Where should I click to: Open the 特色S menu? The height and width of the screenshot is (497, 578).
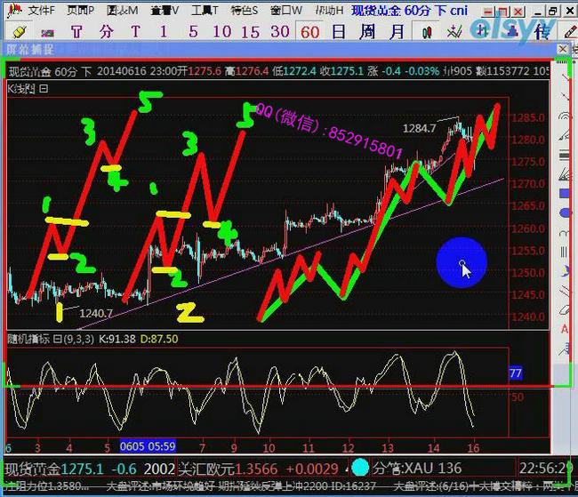point(245,11)
